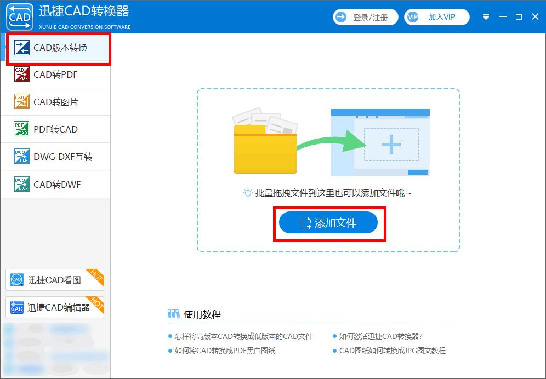Select the CAD转DWF sidebar icon
The height and width of the screenshot is (379, 546).
(x=21, y=184)
